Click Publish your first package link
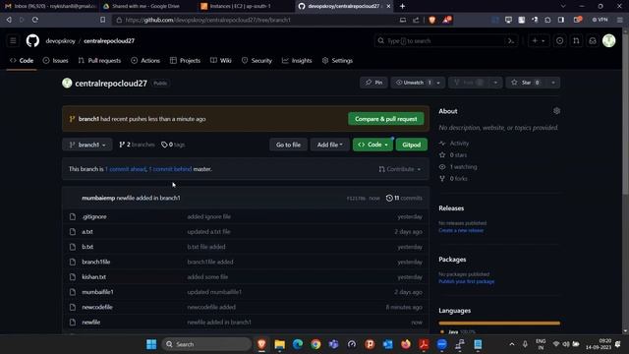Screen dimensions: 629x354 point(467,281)
